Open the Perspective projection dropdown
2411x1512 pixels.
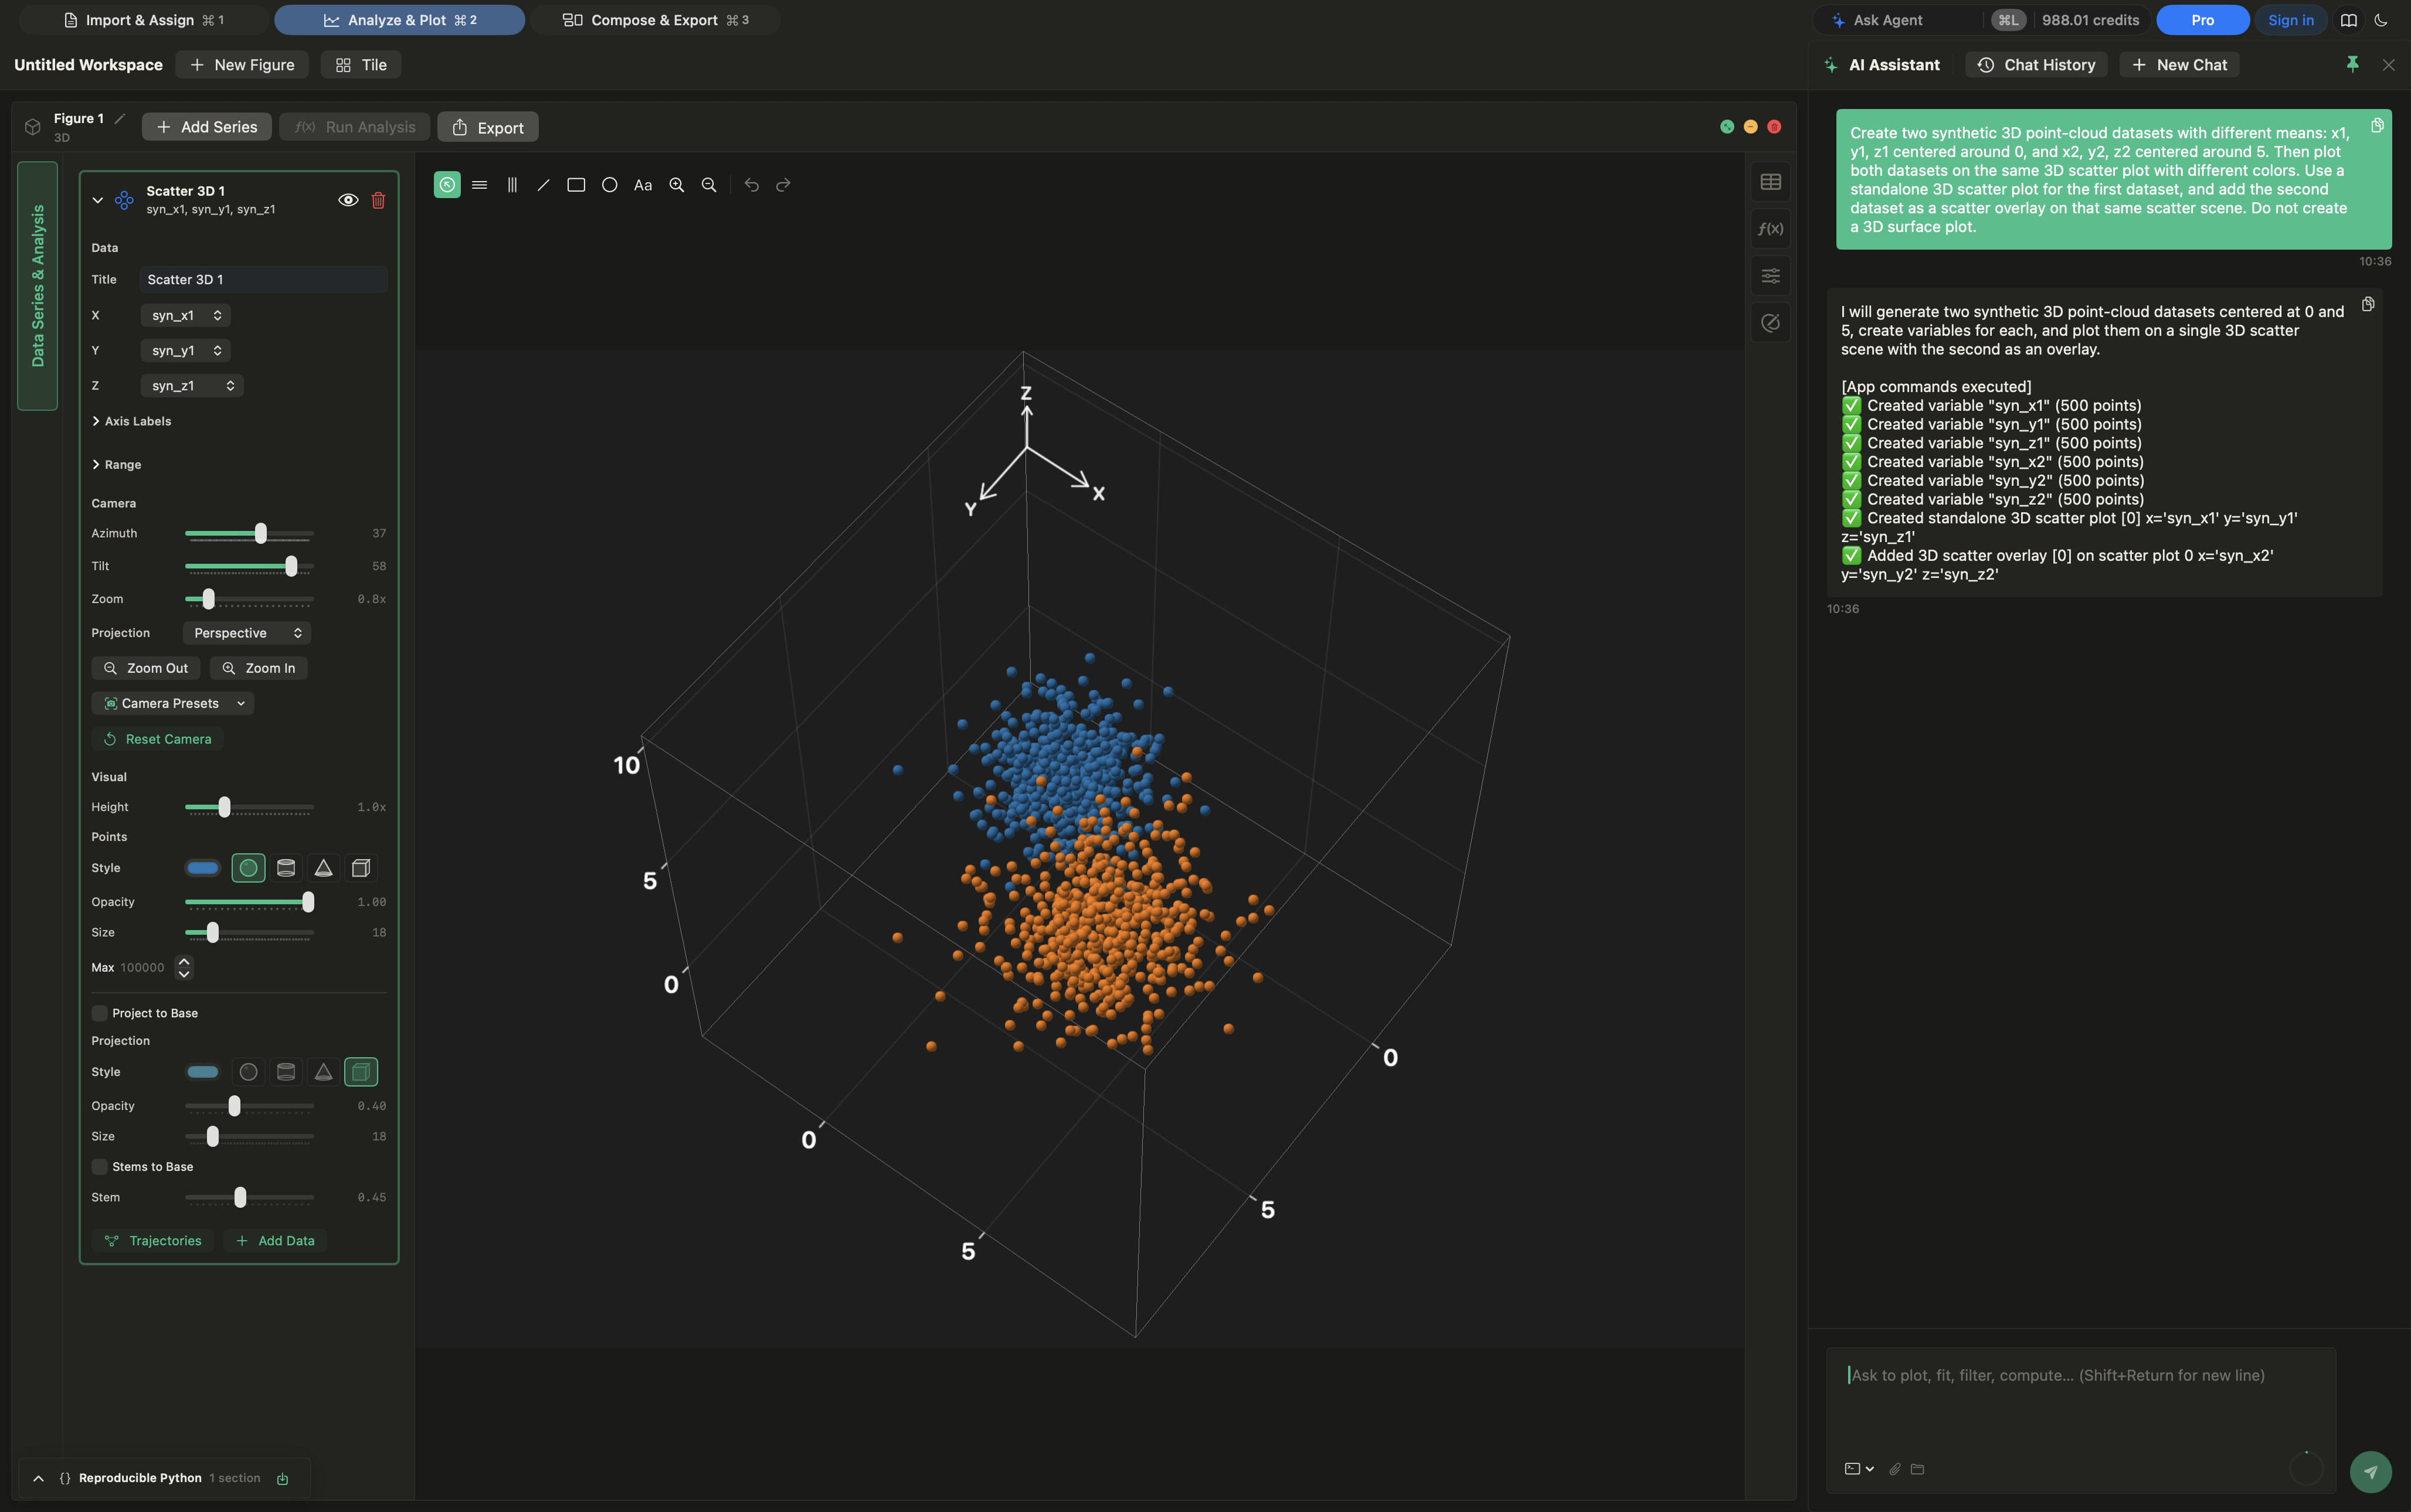tap(247, 633)
